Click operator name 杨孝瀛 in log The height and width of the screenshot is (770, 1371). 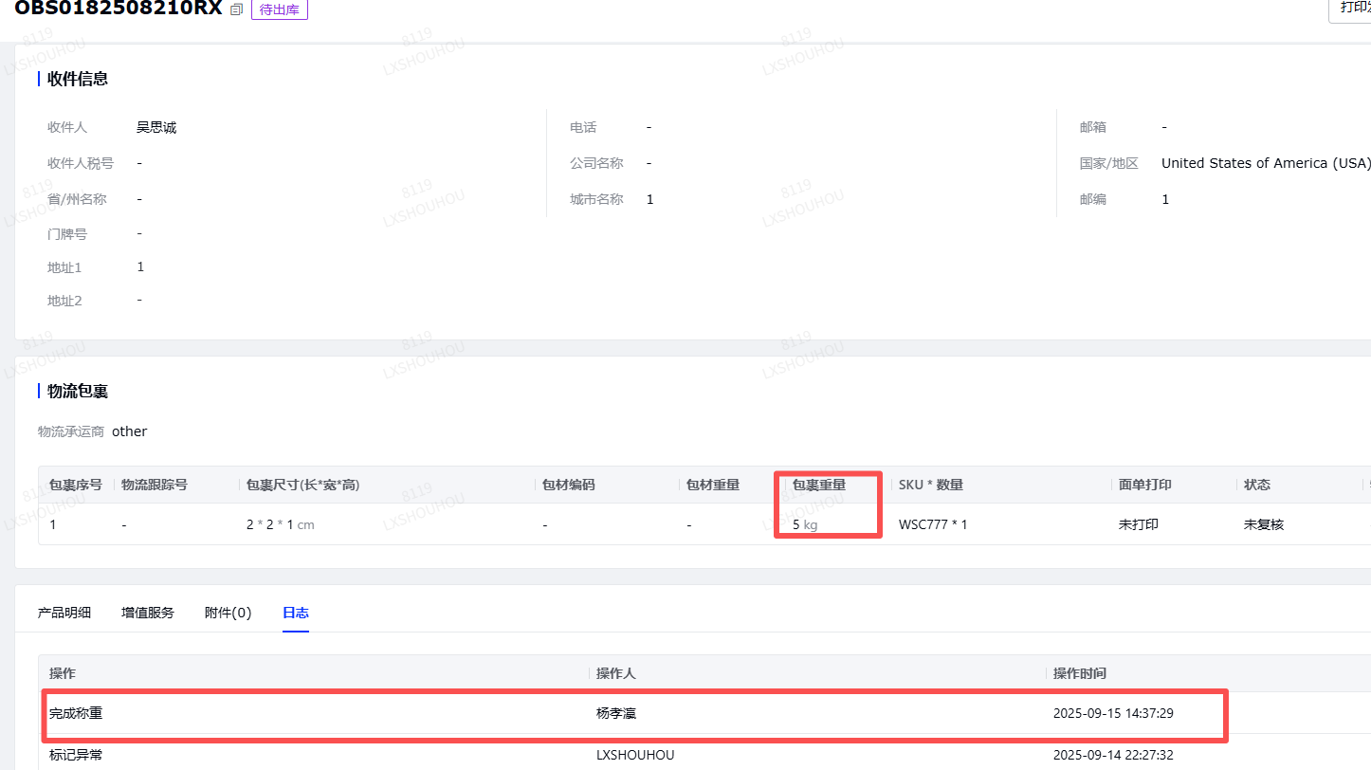616,713
